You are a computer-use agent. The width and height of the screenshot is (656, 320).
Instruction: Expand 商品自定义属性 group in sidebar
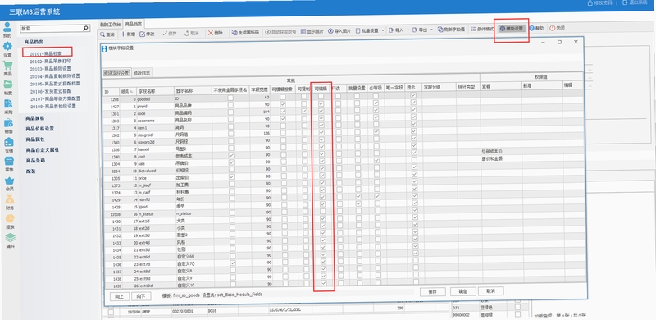click(42, 149)
